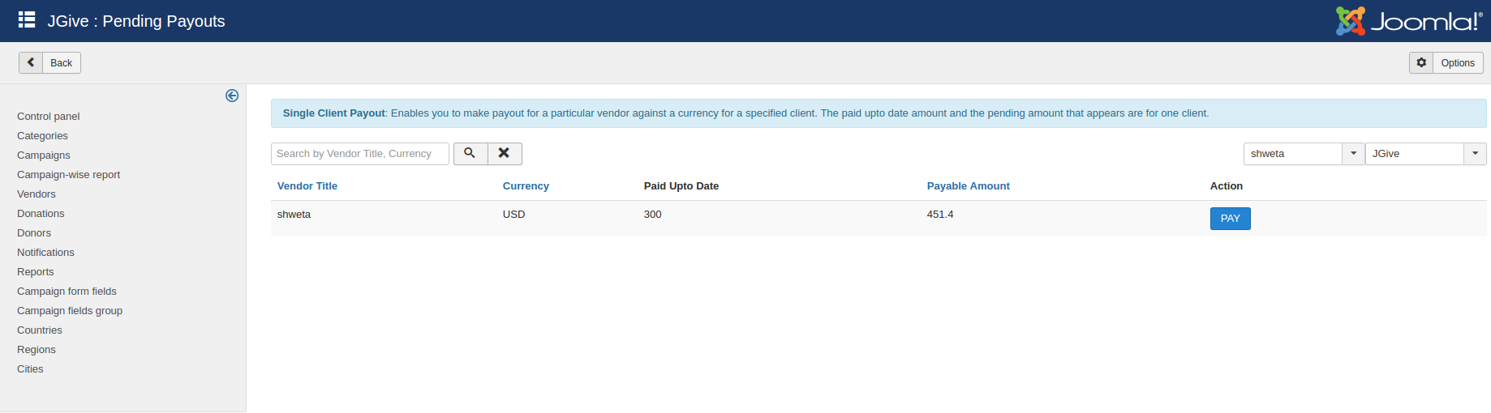The image size is (1491, 413).
Task: Sort by Vendor Title column
Action: (x=307, y=186)
